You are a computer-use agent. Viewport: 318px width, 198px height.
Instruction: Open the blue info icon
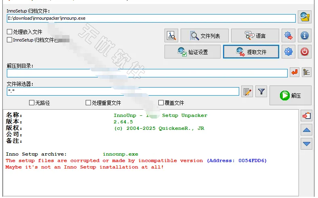click(304, 35)
